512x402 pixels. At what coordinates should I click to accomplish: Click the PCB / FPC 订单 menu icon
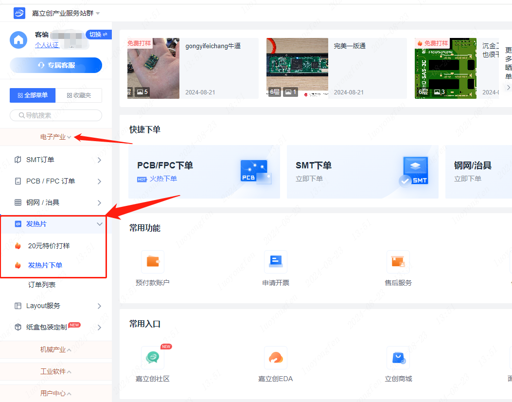pyautogui.click(x=18, y=181)
